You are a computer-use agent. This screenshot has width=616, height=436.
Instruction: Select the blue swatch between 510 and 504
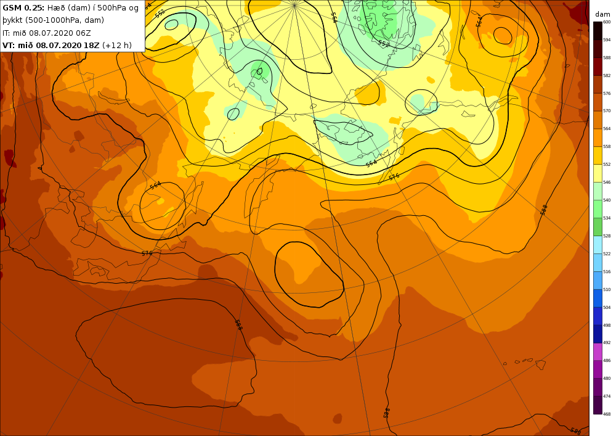coord(598,298)
